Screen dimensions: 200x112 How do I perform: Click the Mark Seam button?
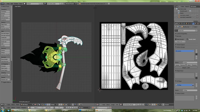[5, 68]
